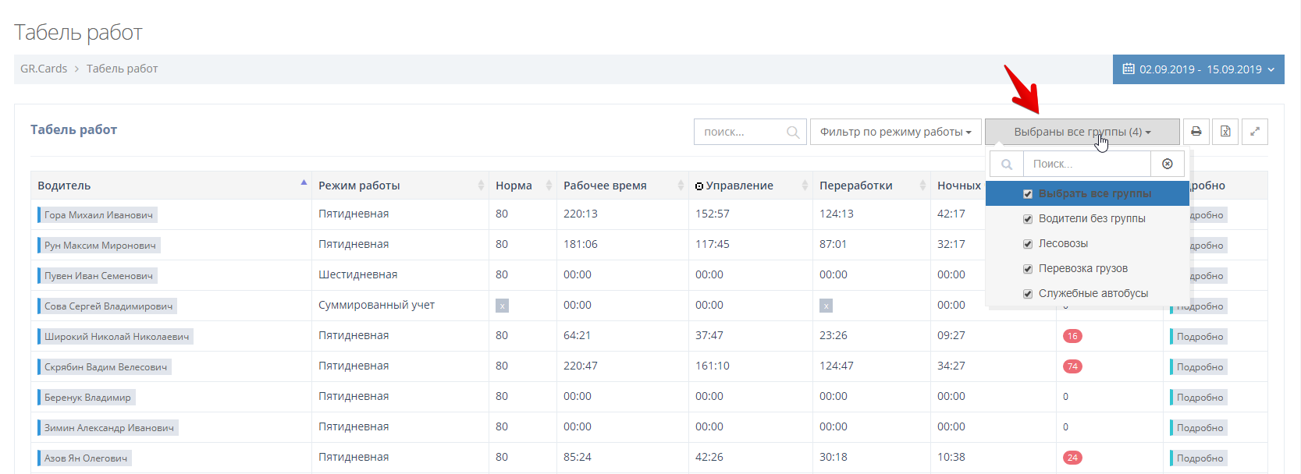Image resolution: width=1301 pixels, height=474 pixels.
Task: Collapse the Выбраны все группы (4) dropdown
Action: click(1082, 132)
